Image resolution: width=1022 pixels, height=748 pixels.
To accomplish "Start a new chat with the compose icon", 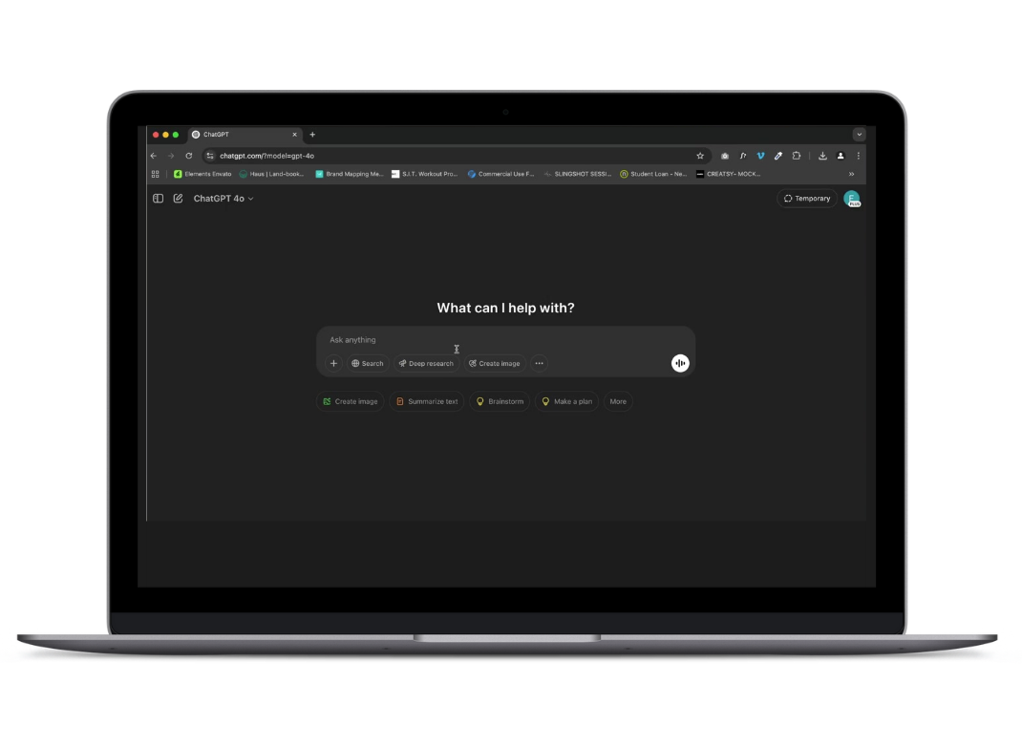I will [178, 199].
